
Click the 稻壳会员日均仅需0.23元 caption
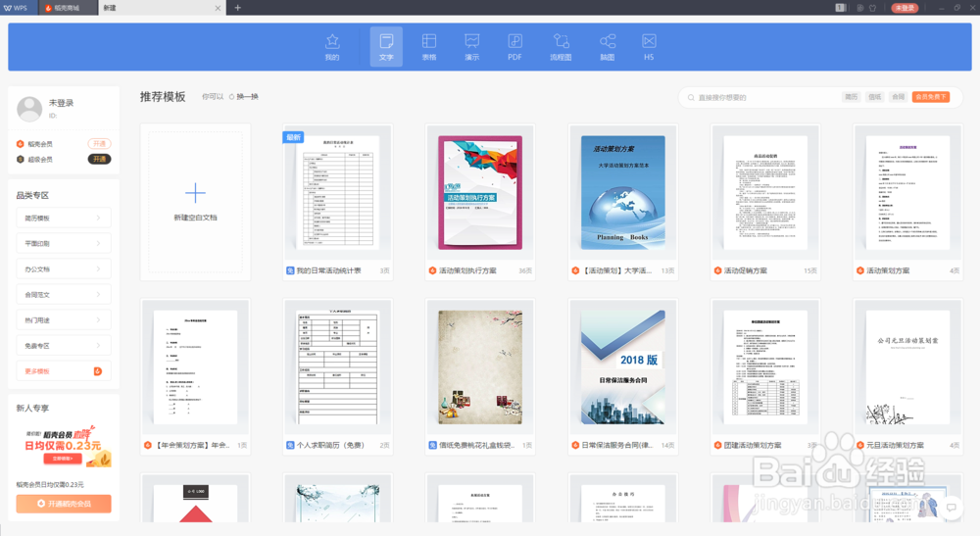(x=50, y=484)
